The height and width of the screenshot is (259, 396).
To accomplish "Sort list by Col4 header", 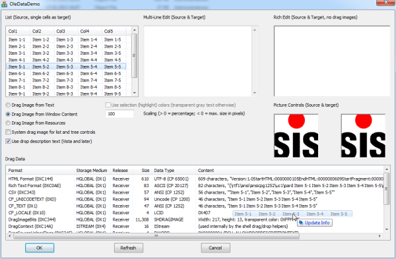I will 90,31.
